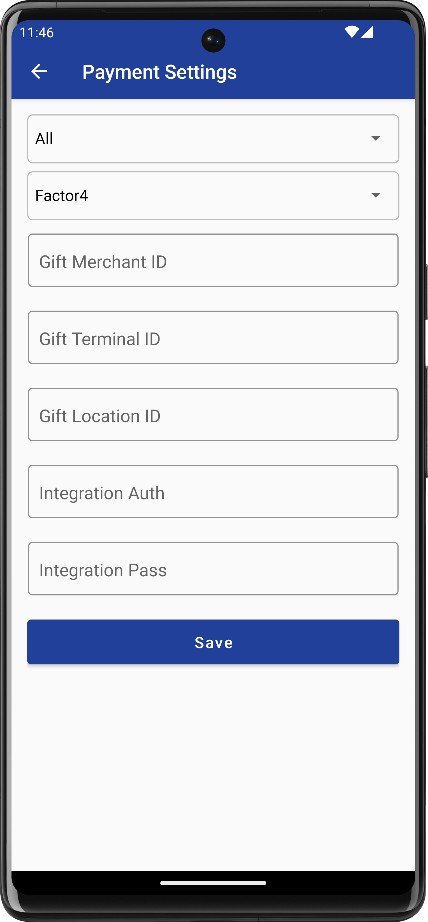This screenshot has width=428, height=922.
Task: Click the dropdown arrow beside "All"
Action: [375, 138]
